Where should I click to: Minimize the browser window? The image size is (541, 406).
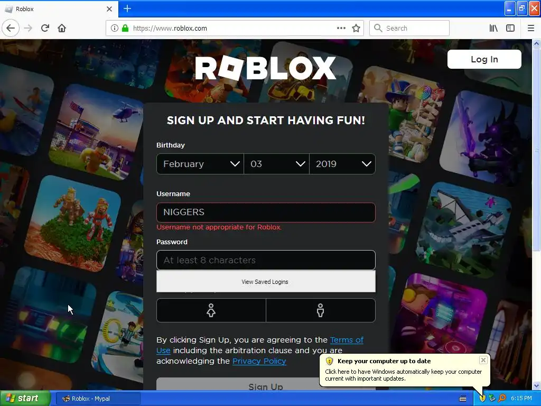coord(510,8)
